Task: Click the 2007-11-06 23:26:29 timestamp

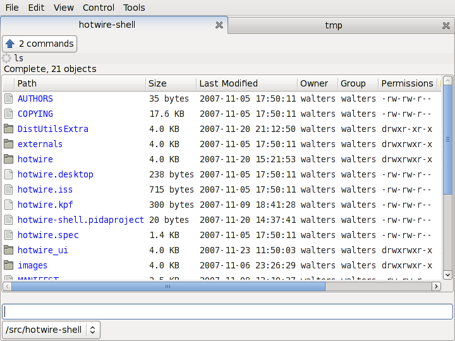Action: [x=248, y=265]
